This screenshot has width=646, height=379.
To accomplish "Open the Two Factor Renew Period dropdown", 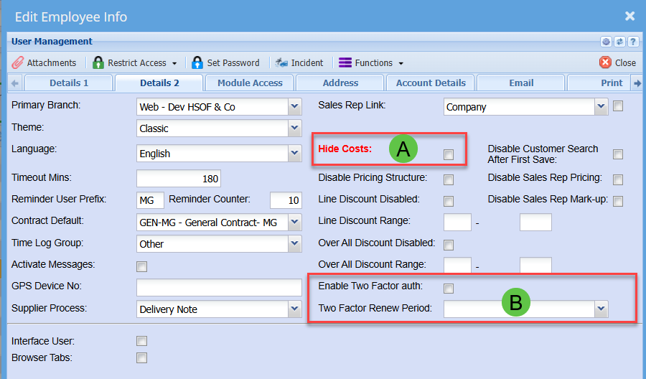I will (x=601, y=309).
